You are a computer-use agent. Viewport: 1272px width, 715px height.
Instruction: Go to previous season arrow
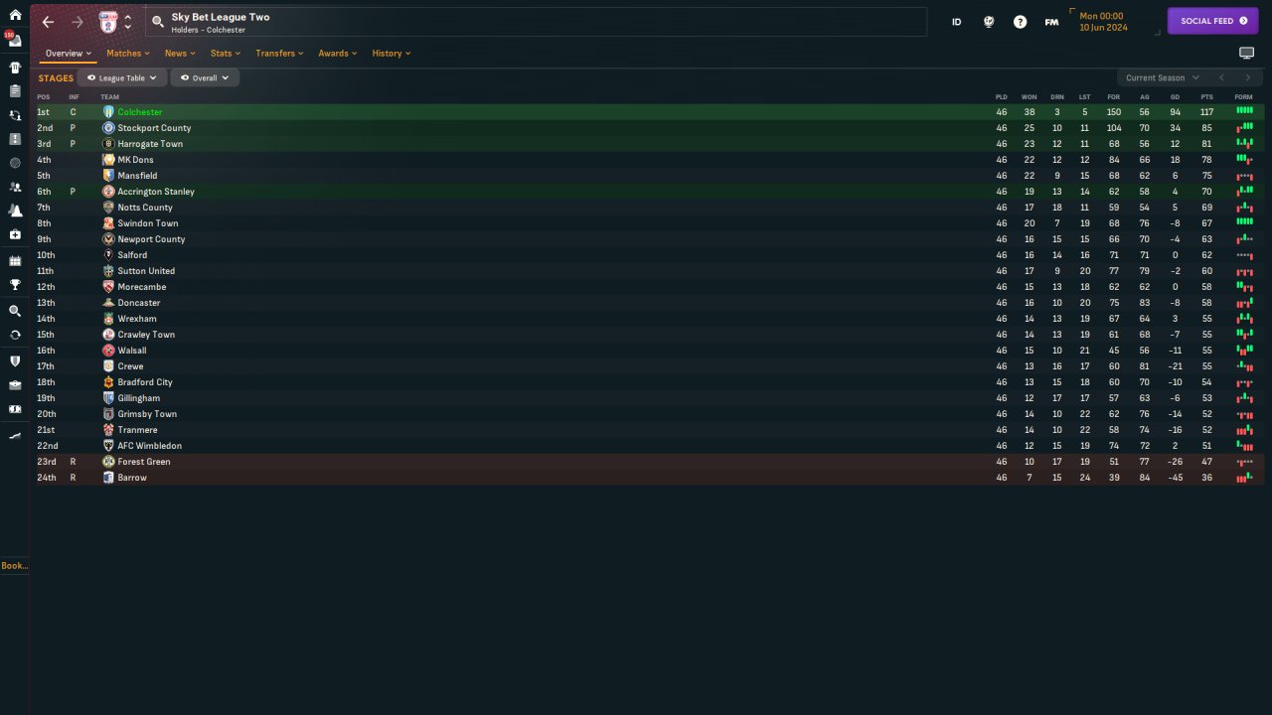[x=1221, y=77]
